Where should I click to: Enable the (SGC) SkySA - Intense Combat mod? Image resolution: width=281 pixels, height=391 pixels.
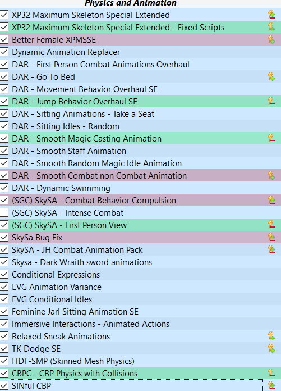pyautogui.click(x=4, y=213)
